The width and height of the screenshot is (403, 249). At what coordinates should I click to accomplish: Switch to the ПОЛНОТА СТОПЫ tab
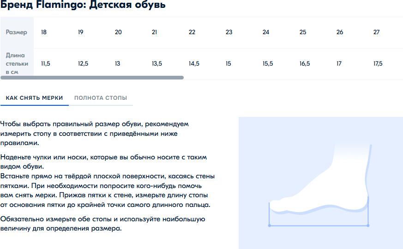tap(100, 98)
